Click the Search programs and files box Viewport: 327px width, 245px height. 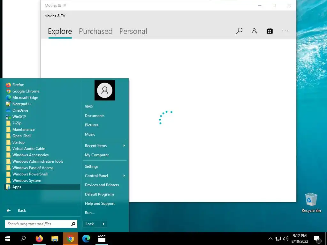(41, 224)
